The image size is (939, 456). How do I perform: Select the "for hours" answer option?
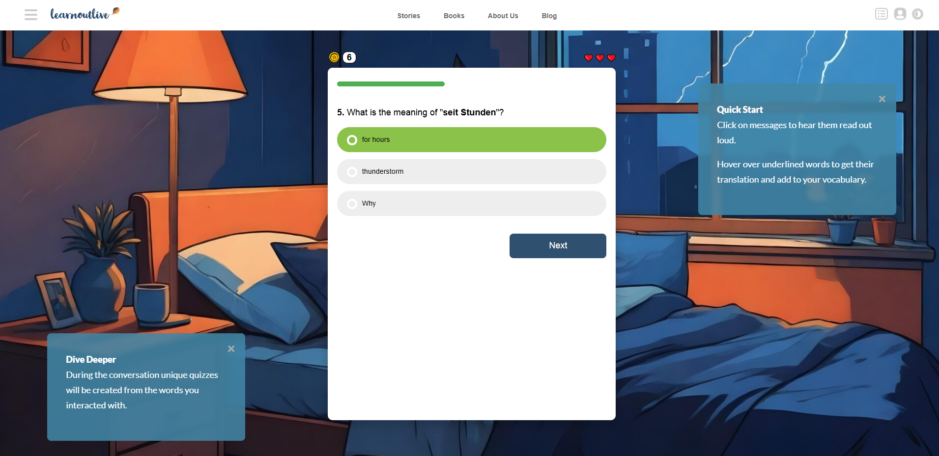pos(472,140)
